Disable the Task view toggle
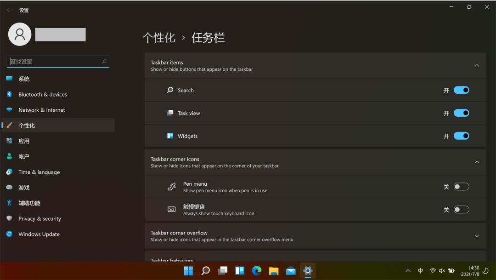Image resolution: width=496 pixels, height=280 pixels. click(462, 113)
